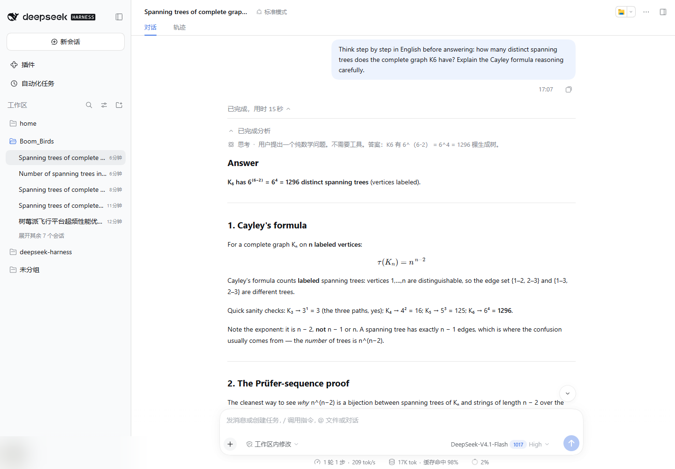Screen dimensions: 675x469
Task: Click the send message arrow button
Action: (x=571, y=443)
